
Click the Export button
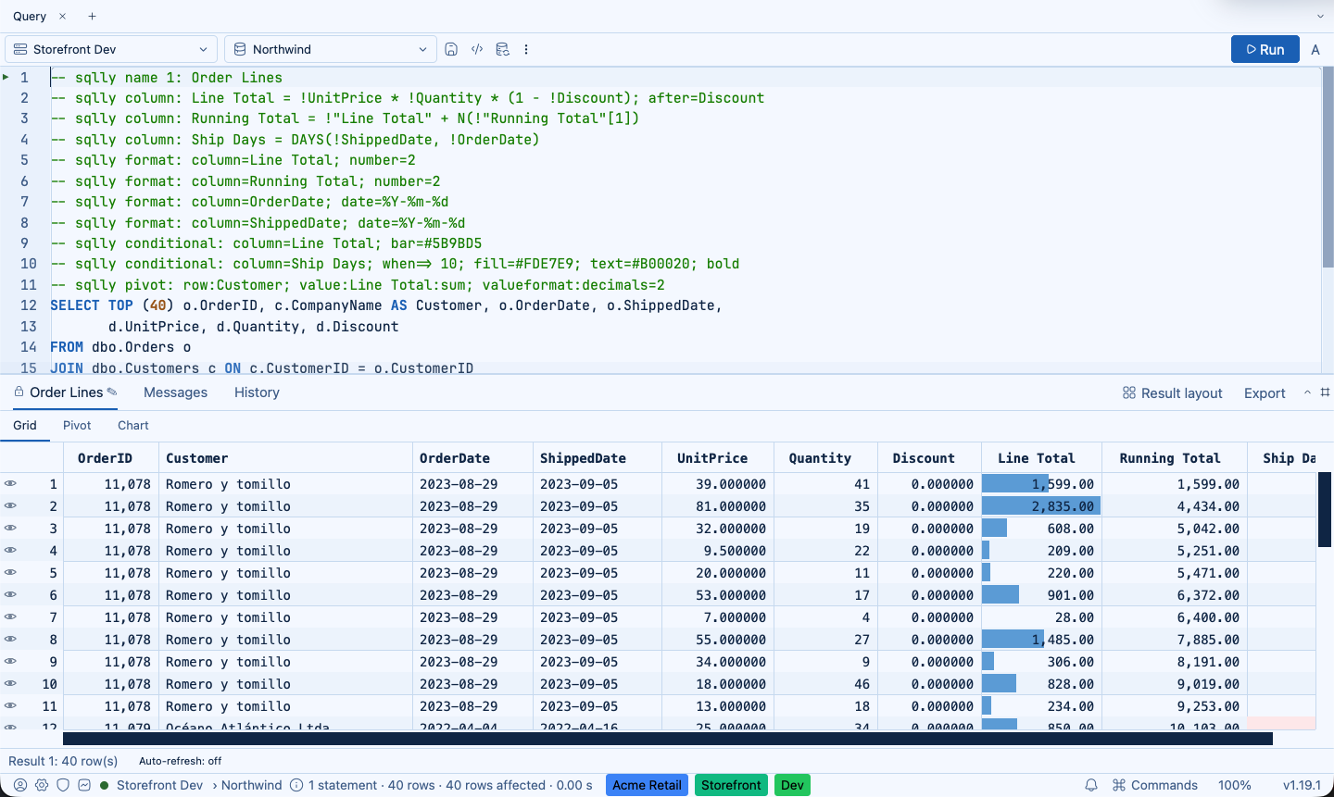pyautogui.click(x=1265, y=393)
